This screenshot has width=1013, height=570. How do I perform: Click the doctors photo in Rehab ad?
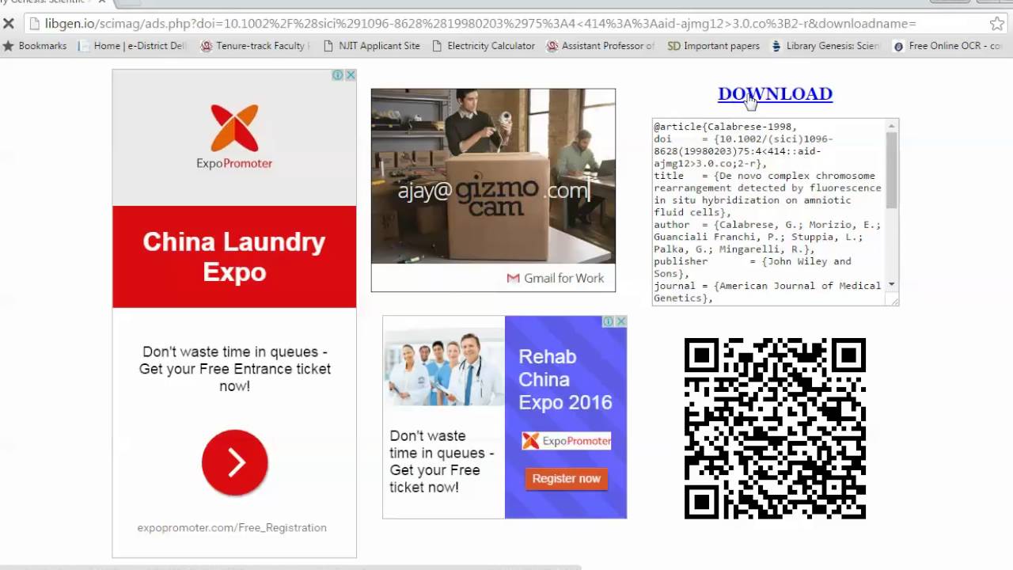(444, 367)
